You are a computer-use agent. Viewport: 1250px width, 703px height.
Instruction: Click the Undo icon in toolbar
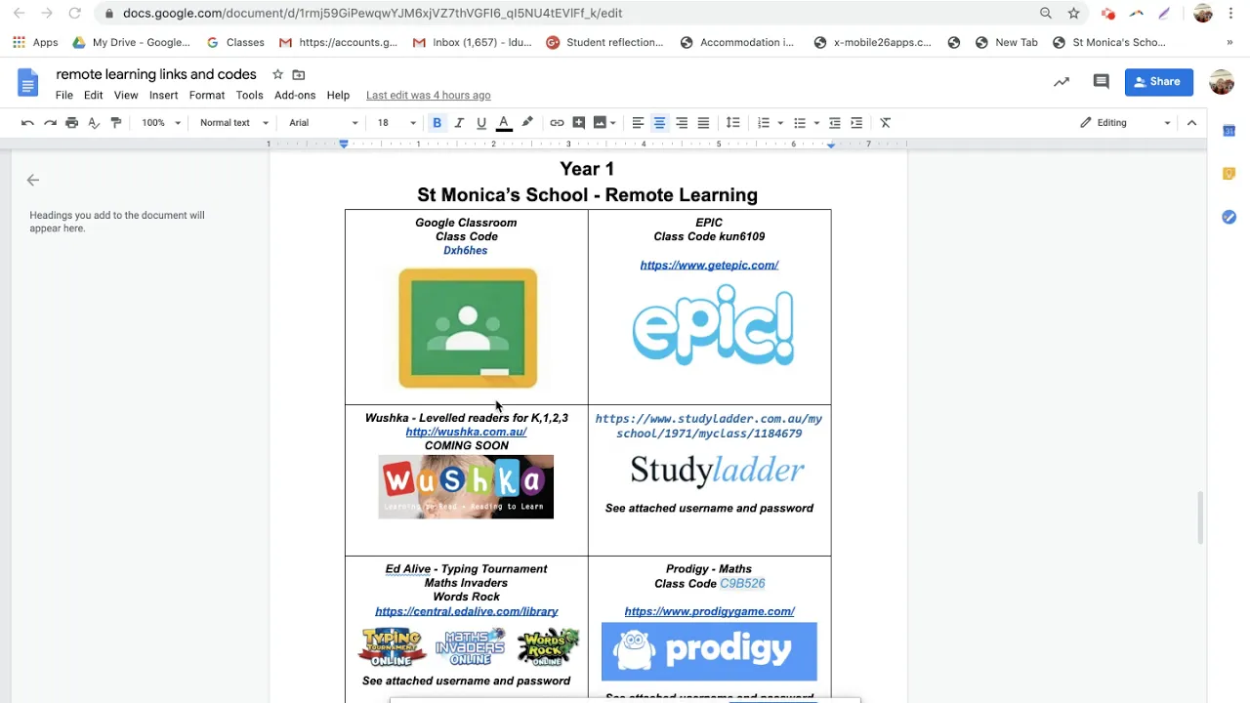pyautogui.click(x=27, y=123)
